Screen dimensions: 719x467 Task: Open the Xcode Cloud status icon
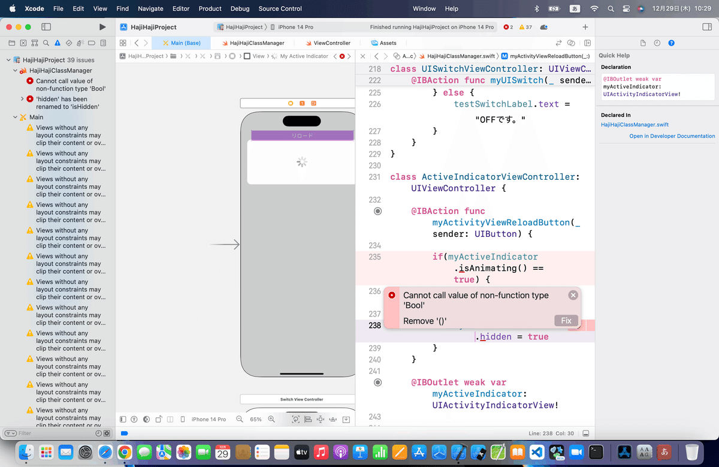[x=544, y=27]
